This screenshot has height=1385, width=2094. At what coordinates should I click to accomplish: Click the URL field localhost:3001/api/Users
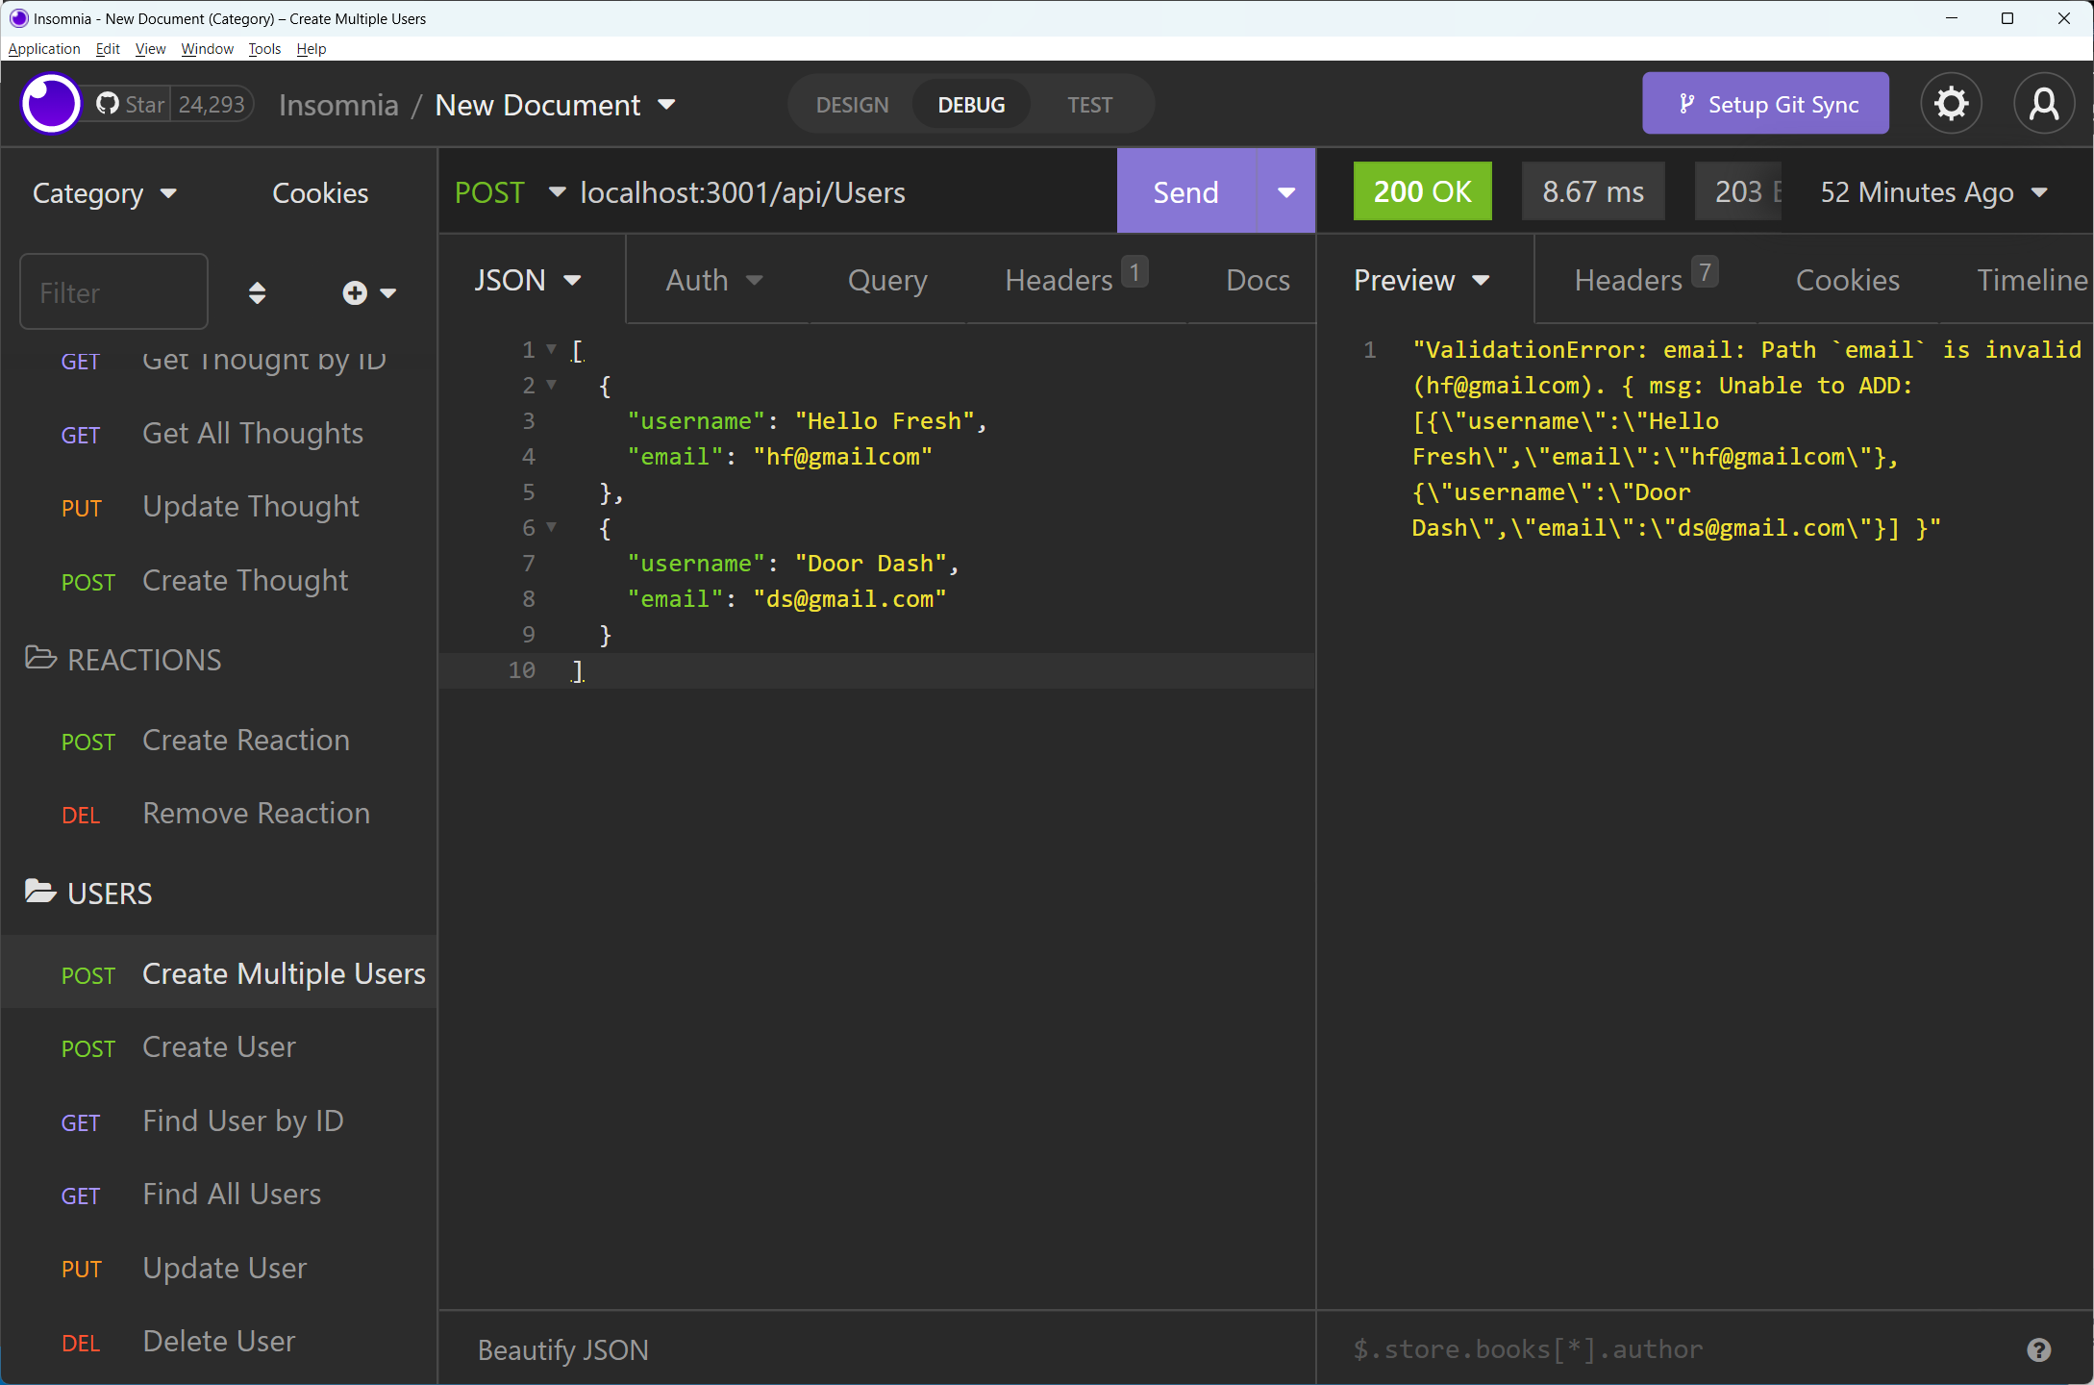click(743, 192)
